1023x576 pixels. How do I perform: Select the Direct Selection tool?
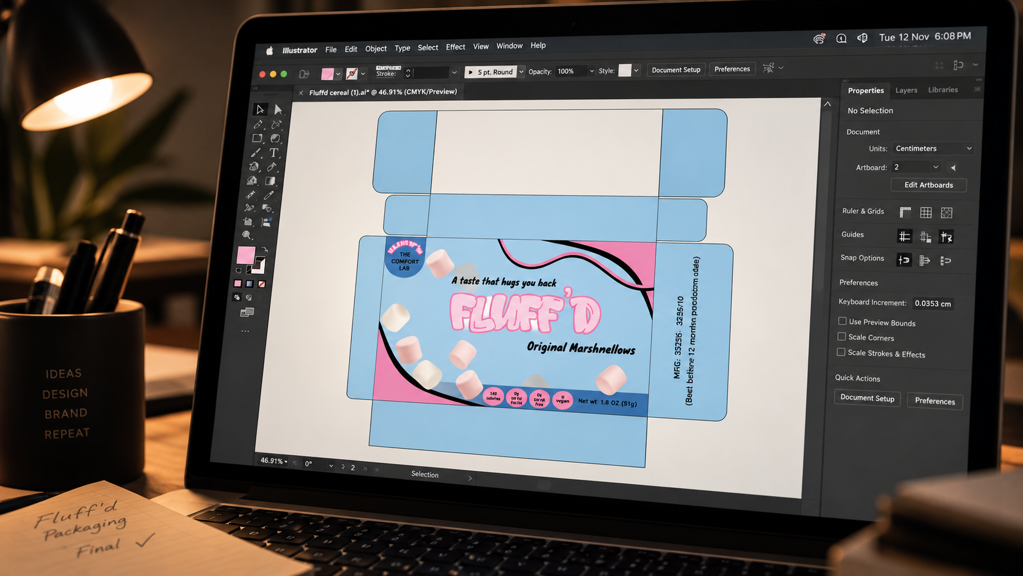[278, 110]
